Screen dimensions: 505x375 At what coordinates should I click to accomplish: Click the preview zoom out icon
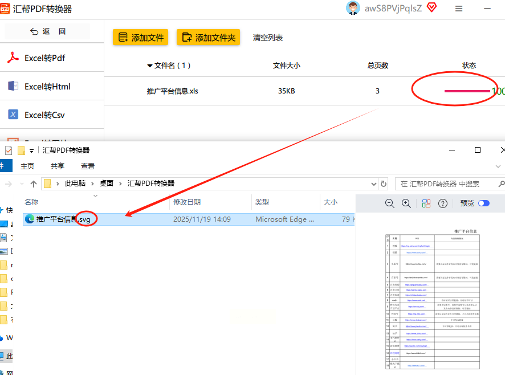click(x=390, y=203)
